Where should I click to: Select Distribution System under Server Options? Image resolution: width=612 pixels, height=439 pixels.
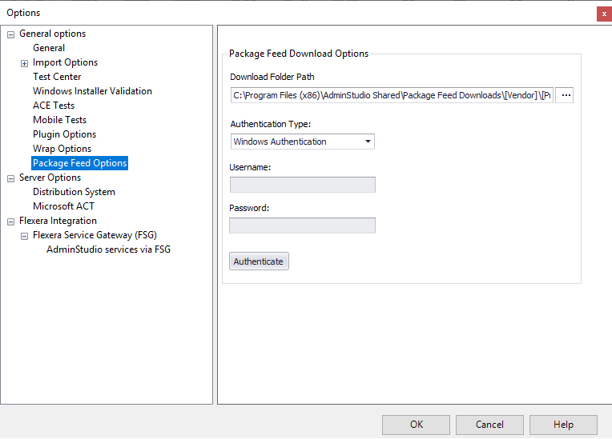tap(74, 192)
